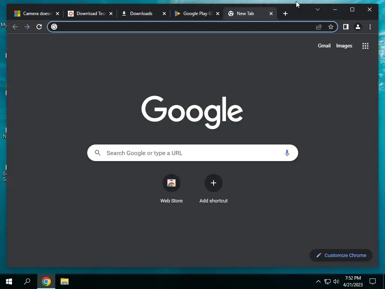Reload the current page
This screenshot has width=385, height=289.
click(39, 27)
